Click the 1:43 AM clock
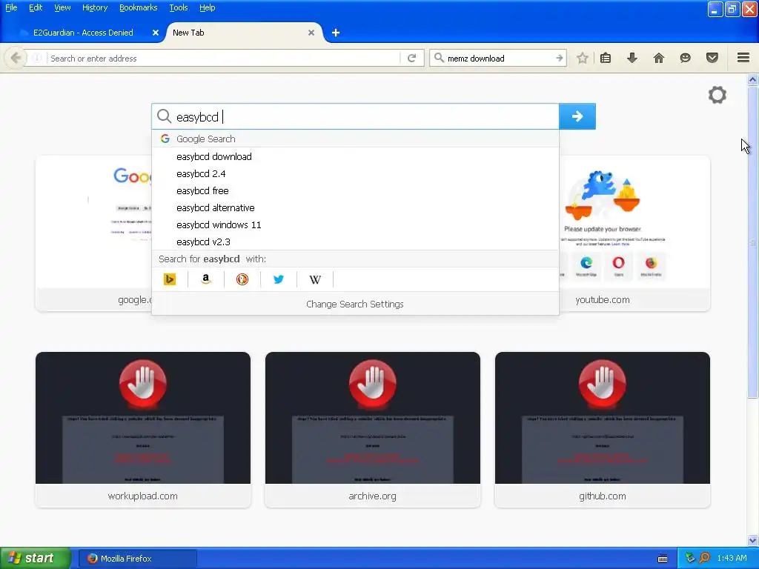 [x=732, y=558]
